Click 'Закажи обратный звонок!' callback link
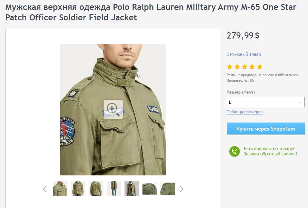This screenshot has width=308, height=208. [270, 154]
